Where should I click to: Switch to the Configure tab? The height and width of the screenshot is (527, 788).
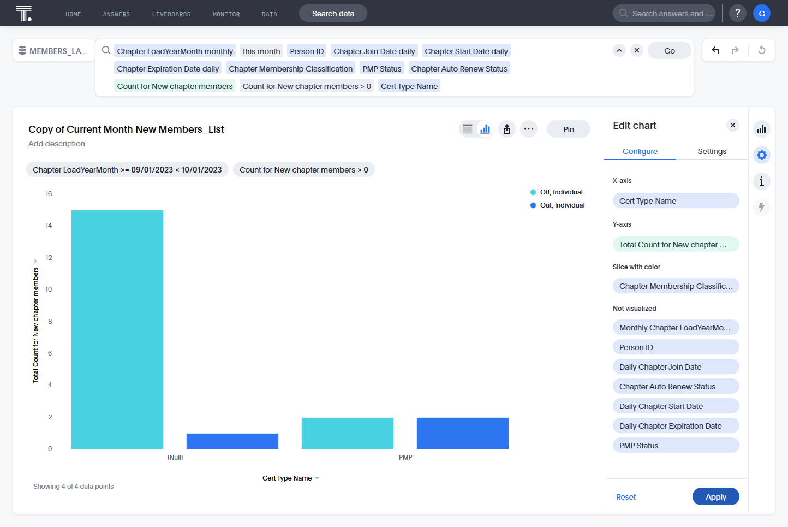[640, 151]
